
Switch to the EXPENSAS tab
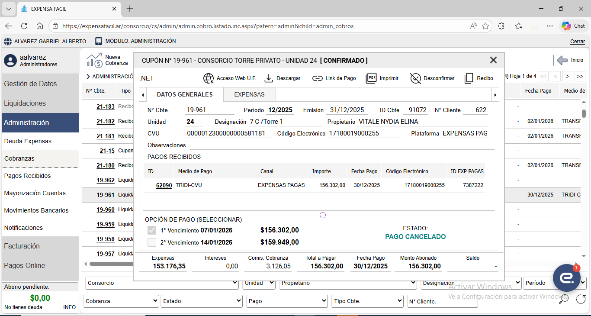coord(249,94)
